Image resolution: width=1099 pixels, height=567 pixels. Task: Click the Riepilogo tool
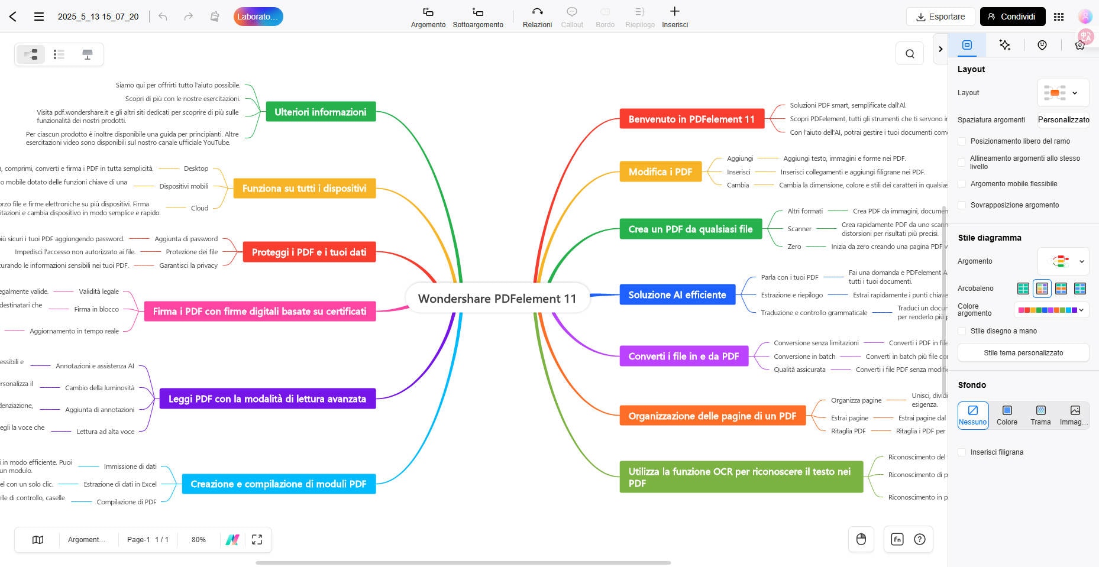pos(640,17)
